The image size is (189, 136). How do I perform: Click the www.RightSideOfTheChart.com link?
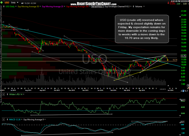[x=94, y=4]
